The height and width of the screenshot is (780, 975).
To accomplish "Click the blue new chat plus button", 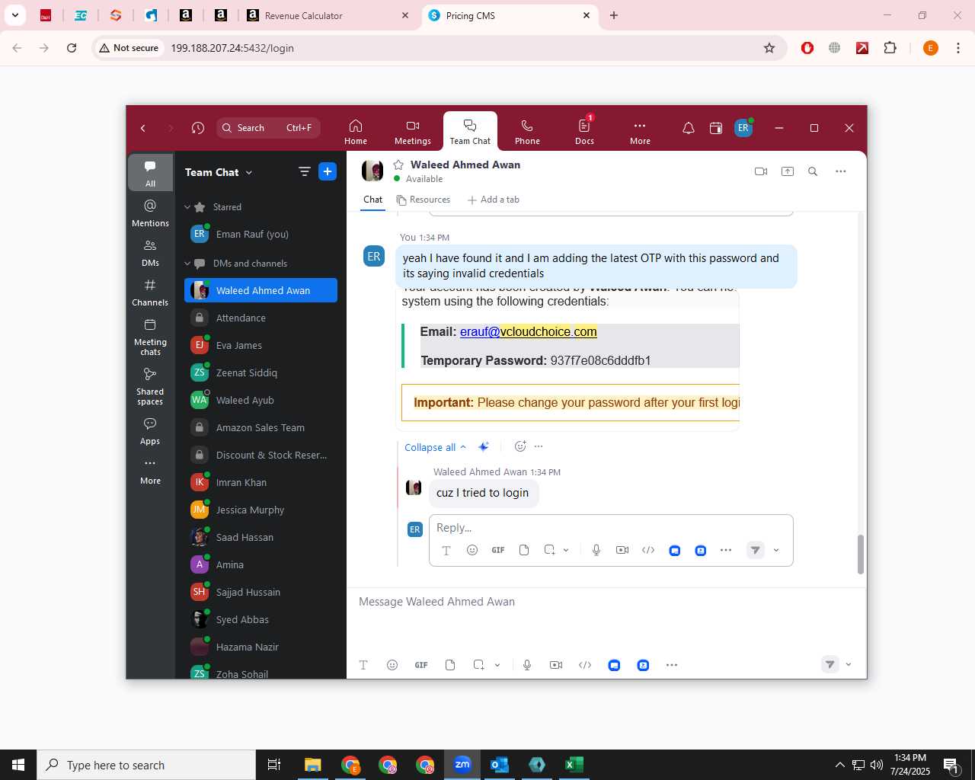I will point(328,171).
